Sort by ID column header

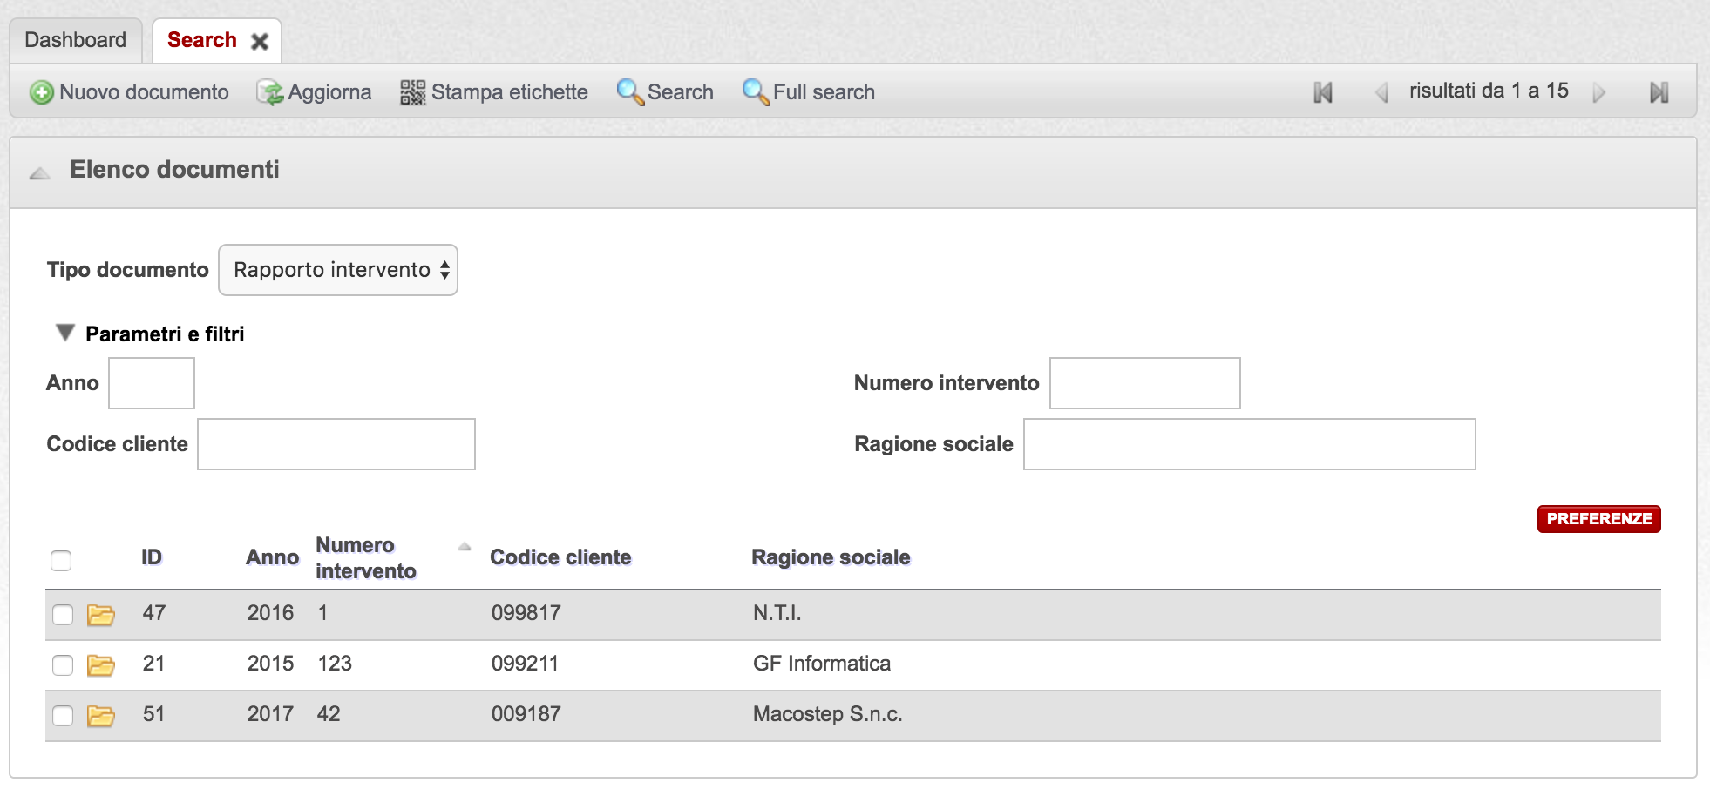pyautogui.click(x=152, y=557)
